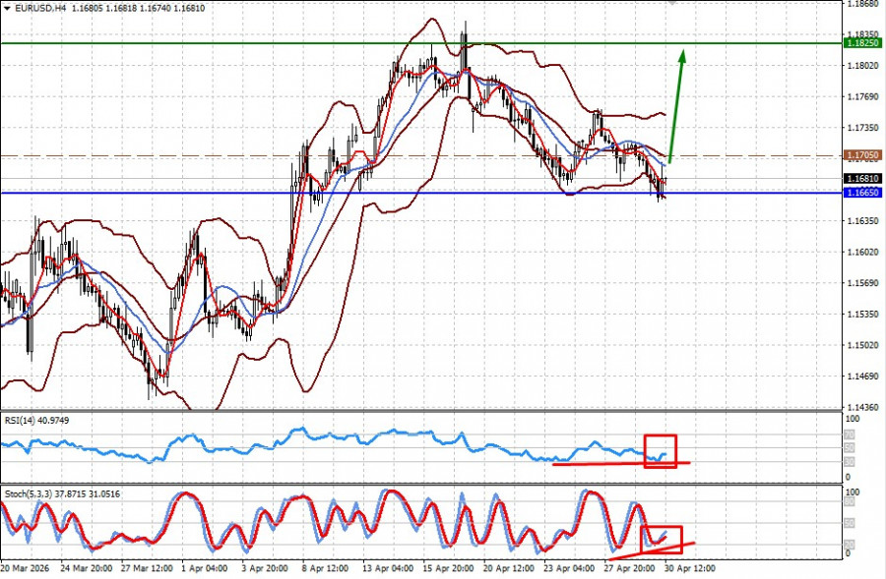Screen dimensions: 886x579
Task: Click the 1.14690 price axis value
Action: (x=863, y=376)
